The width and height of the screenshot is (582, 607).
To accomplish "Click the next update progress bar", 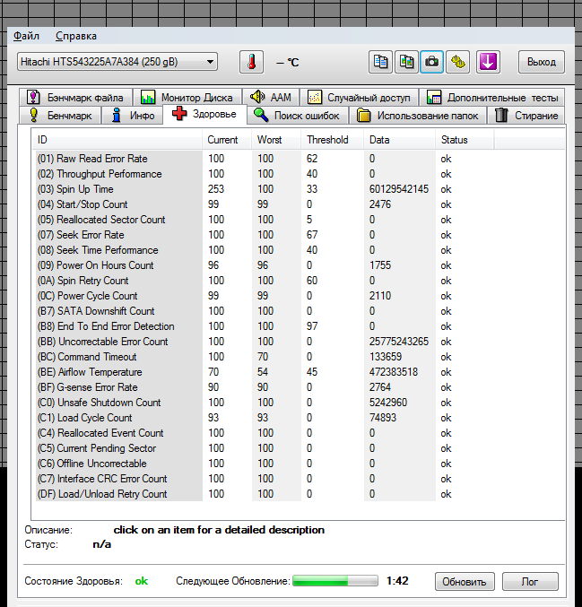I will [335, 581].
